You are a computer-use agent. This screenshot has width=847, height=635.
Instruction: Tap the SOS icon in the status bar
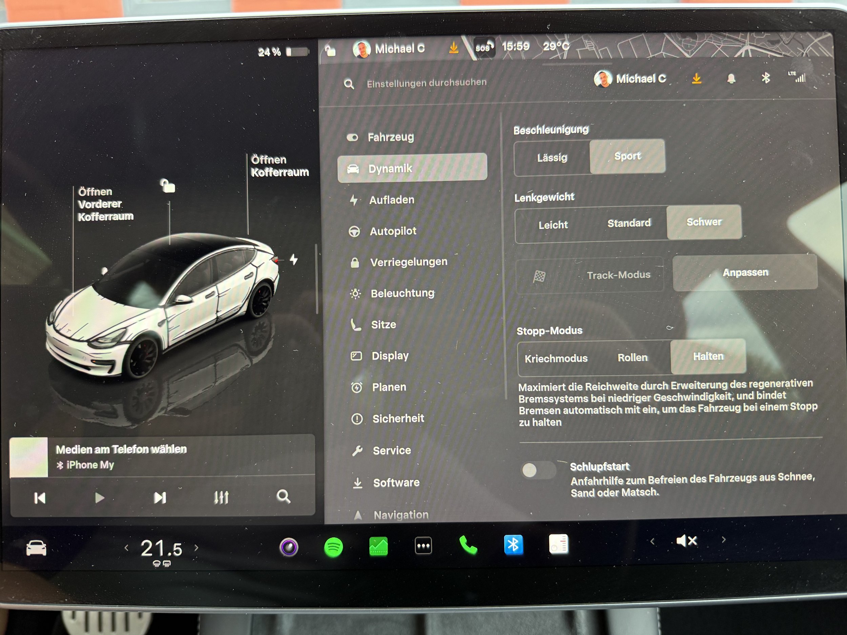tap(484, 47)
